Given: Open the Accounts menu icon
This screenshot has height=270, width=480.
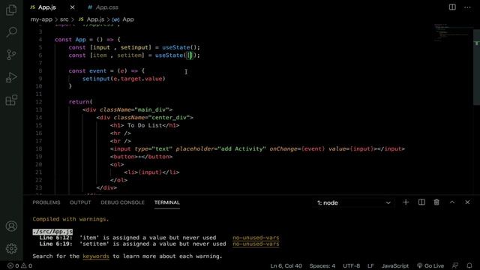Looking at the screenshot, I should (11, 226).
